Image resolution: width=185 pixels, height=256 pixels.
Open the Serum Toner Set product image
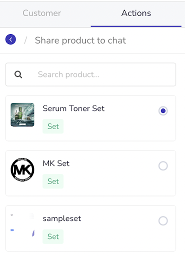click(22, 114)
